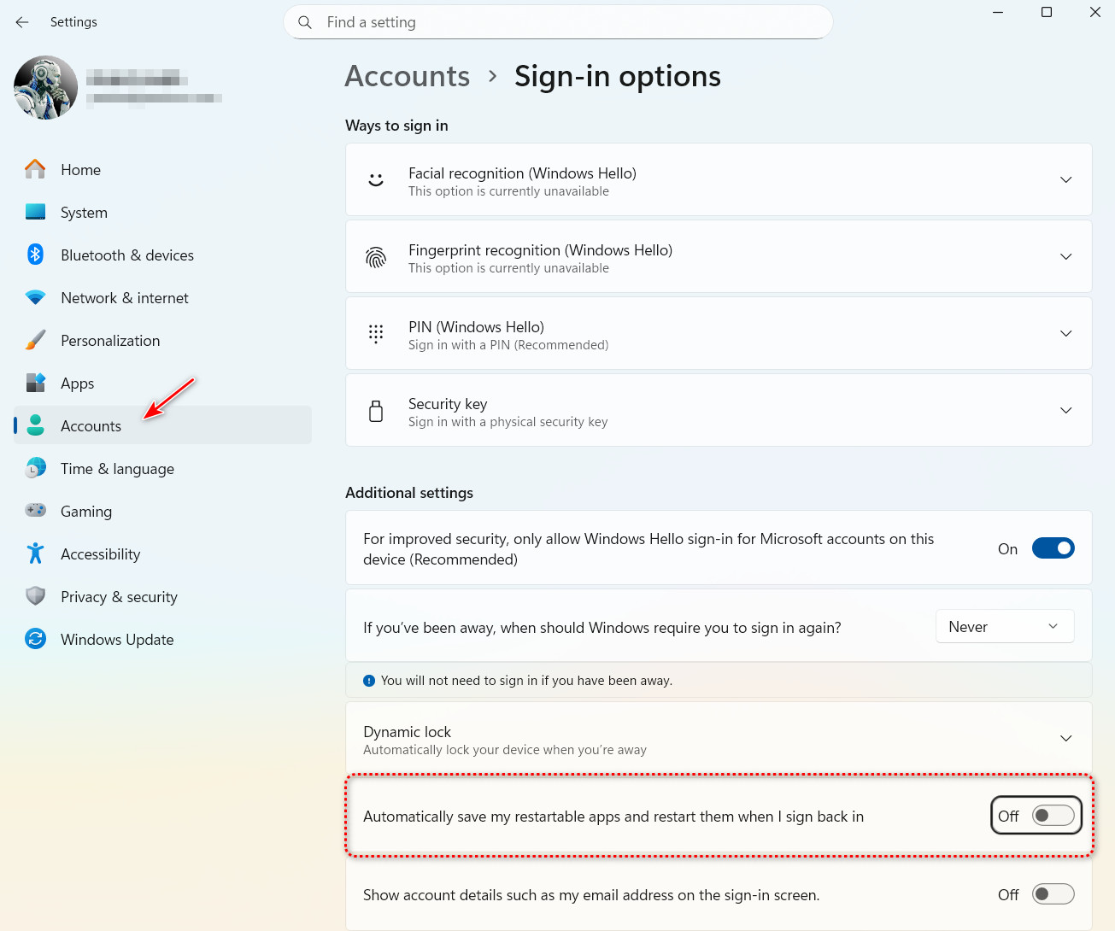The image size is (1115, 931).
Task: Toggle show account details on sign-in screen
Action: (x=1053, y=894)
